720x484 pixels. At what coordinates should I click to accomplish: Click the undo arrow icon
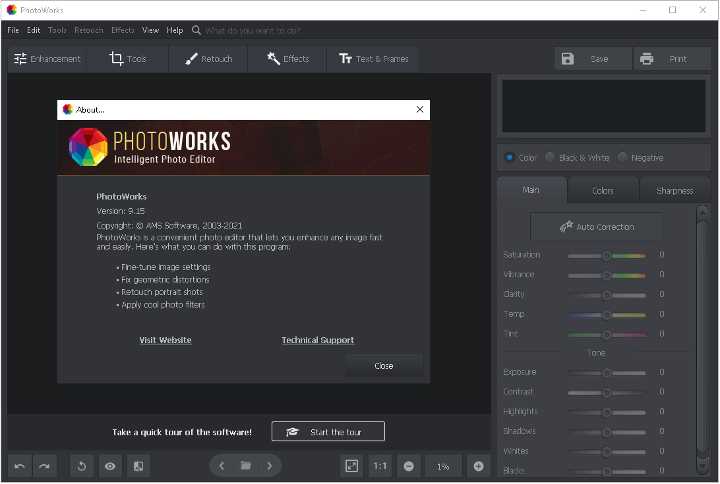(20, 466)
